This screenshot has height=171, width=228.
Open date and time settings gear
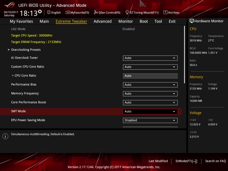coord(40,11)
